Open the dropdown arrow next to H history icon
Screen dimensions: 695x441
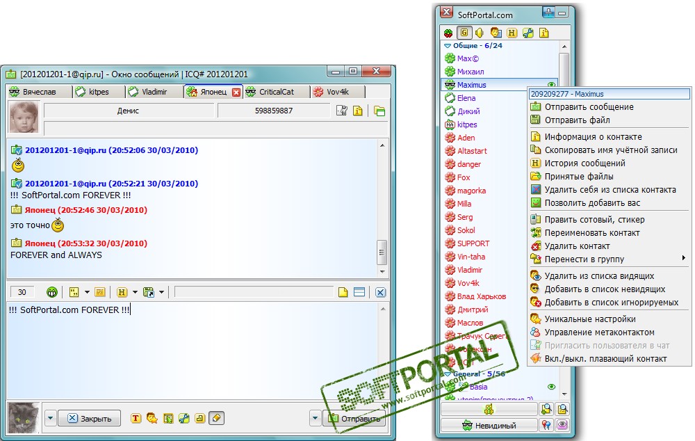point(136,292)
